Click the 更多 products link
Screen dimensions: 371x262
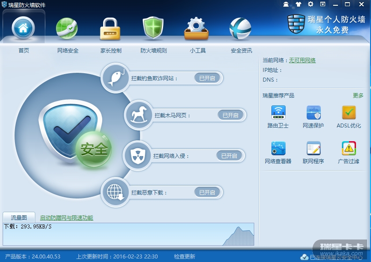point(358,95)
